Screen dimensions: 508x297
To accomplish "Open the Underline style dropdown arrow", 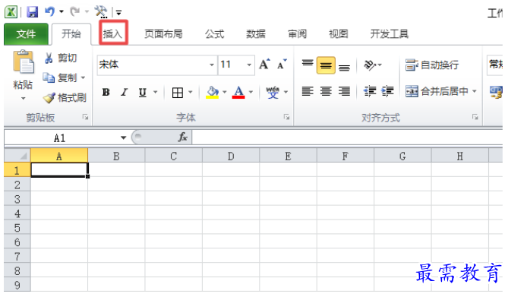I will click(156, 93).
